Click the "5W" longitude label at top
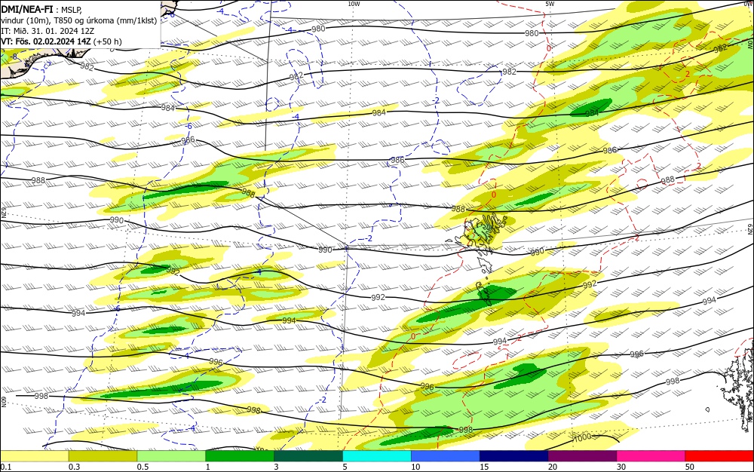 [550, 4]
